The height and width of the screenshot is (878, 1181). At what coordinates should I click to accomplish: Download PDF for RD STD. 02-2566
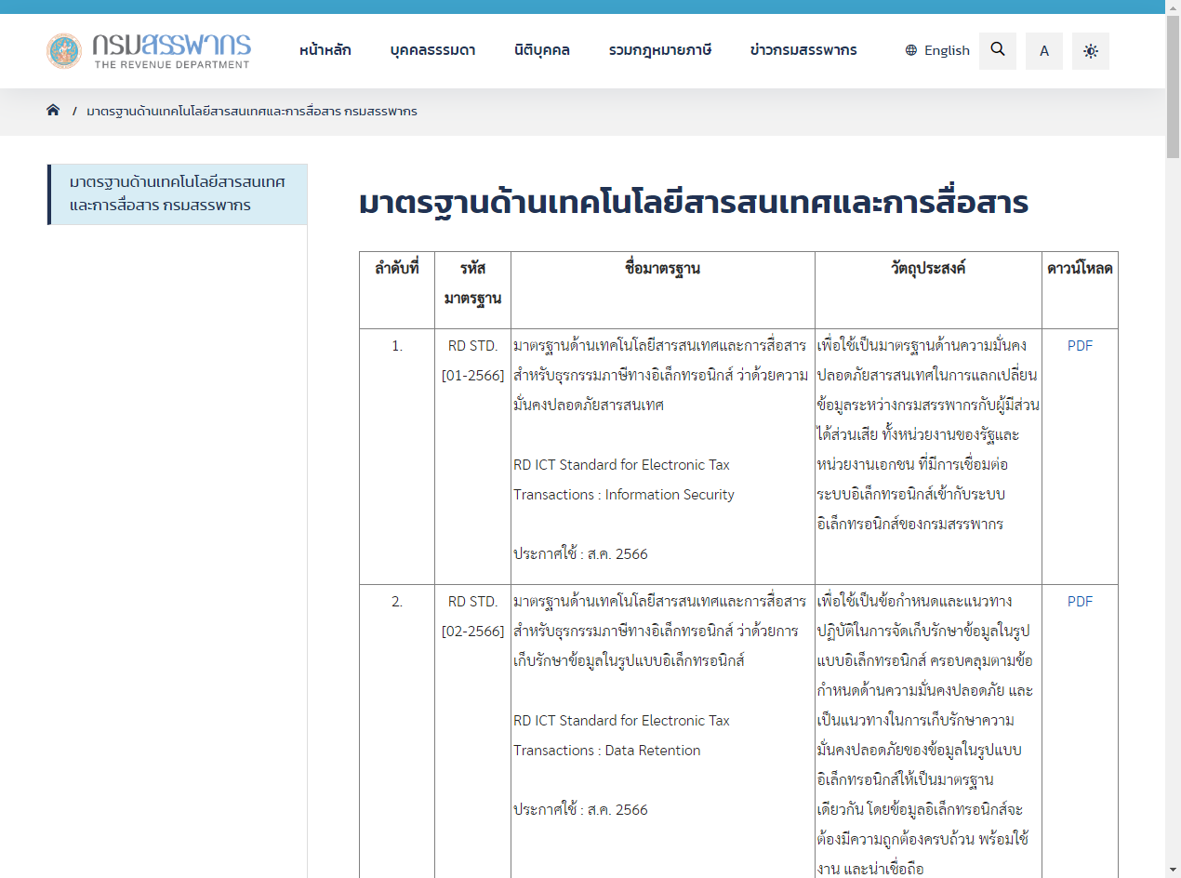(1080, 601)
